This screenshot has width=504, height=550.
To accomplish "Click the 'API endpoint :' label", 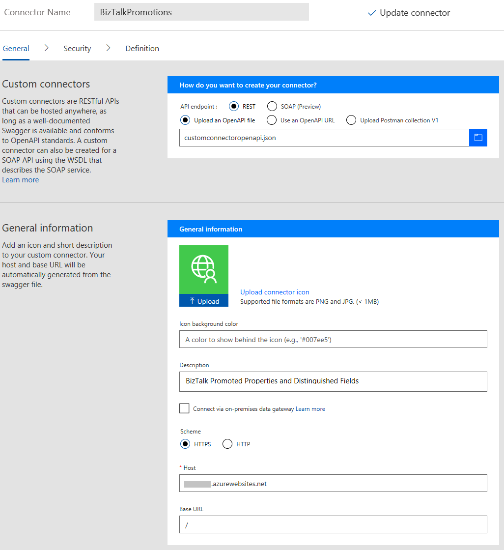I will tap(199, 107).
